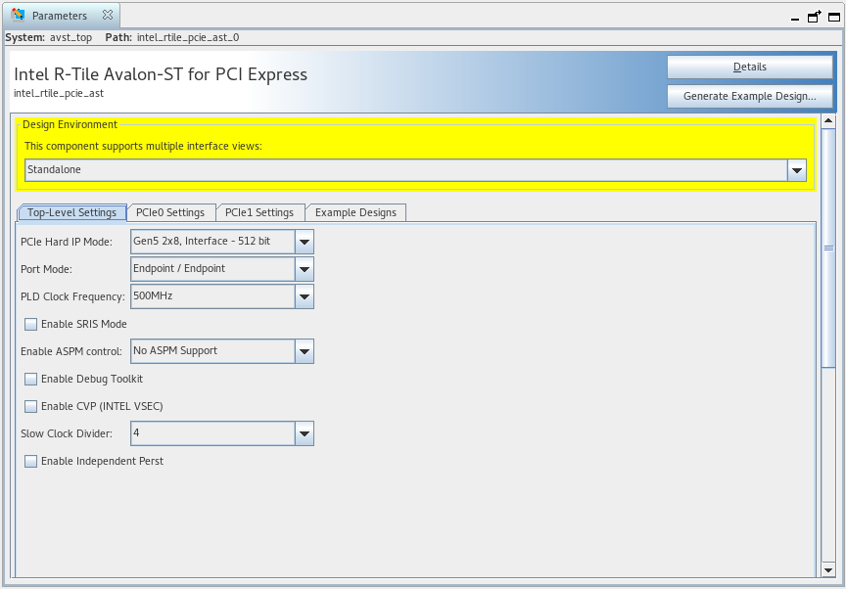Expand the Slow Clock Divider dropdown arrow
The image size is (846, 589).
[305, 433]
